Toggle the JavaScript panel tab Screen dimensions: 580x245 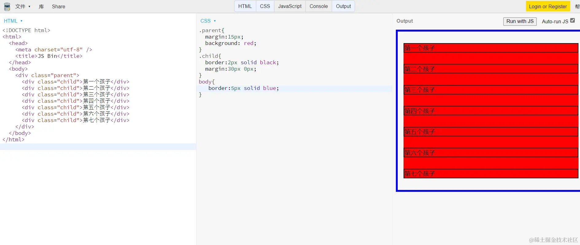[x=290, y=6]
